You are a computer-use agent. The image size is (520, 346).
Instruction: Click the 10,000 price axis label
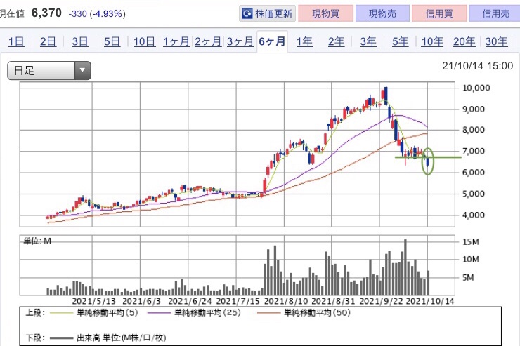(x=476, y=88)
